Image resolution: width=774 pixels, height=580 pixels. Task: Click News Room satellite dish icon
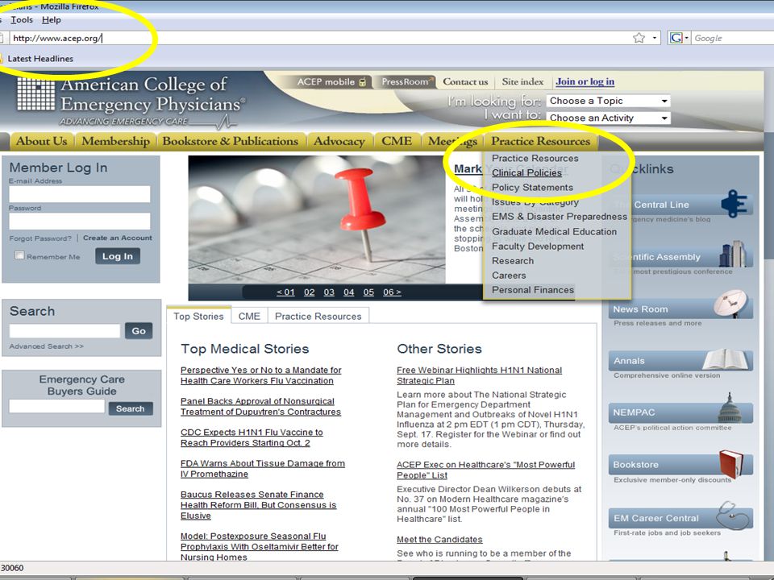(731, 303)
